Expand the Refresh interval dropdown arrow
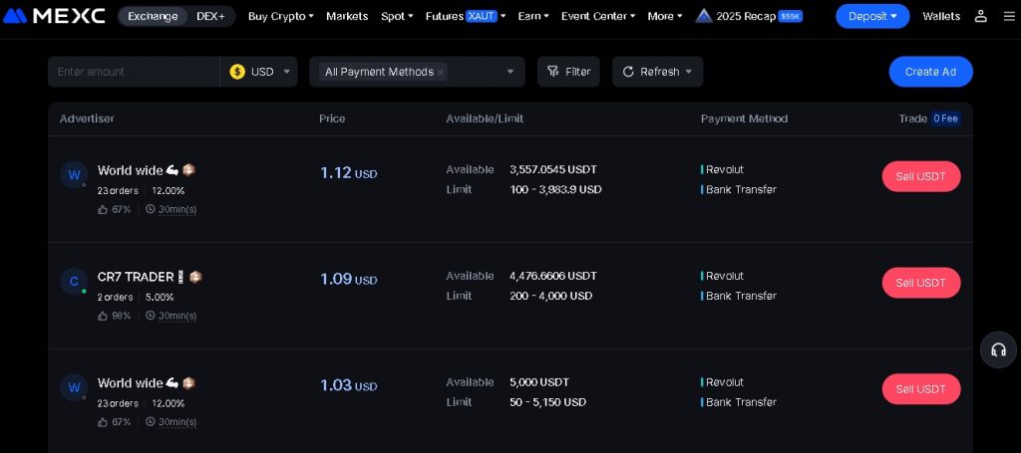Screen dimensions: 1021x453 (x=688, y=72)
